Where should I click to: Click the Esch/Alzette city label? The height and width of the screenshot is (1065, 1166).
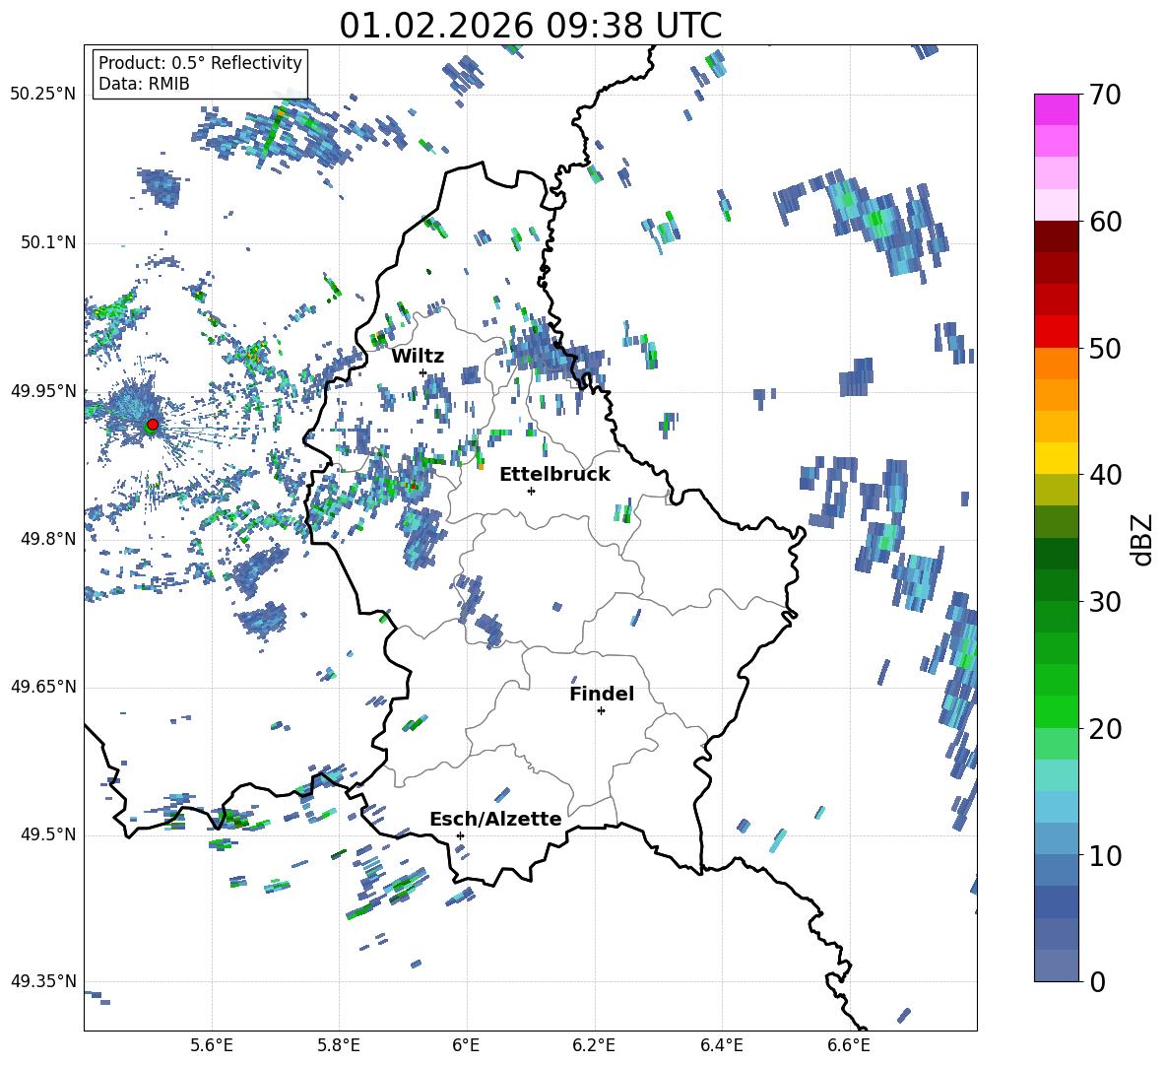[495, 819]
